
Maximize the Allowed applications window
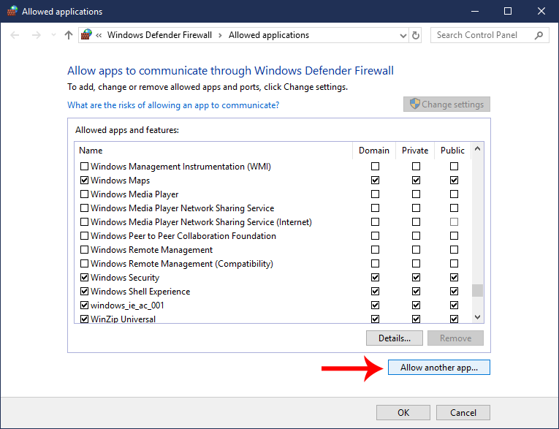(x=508, y=11)
